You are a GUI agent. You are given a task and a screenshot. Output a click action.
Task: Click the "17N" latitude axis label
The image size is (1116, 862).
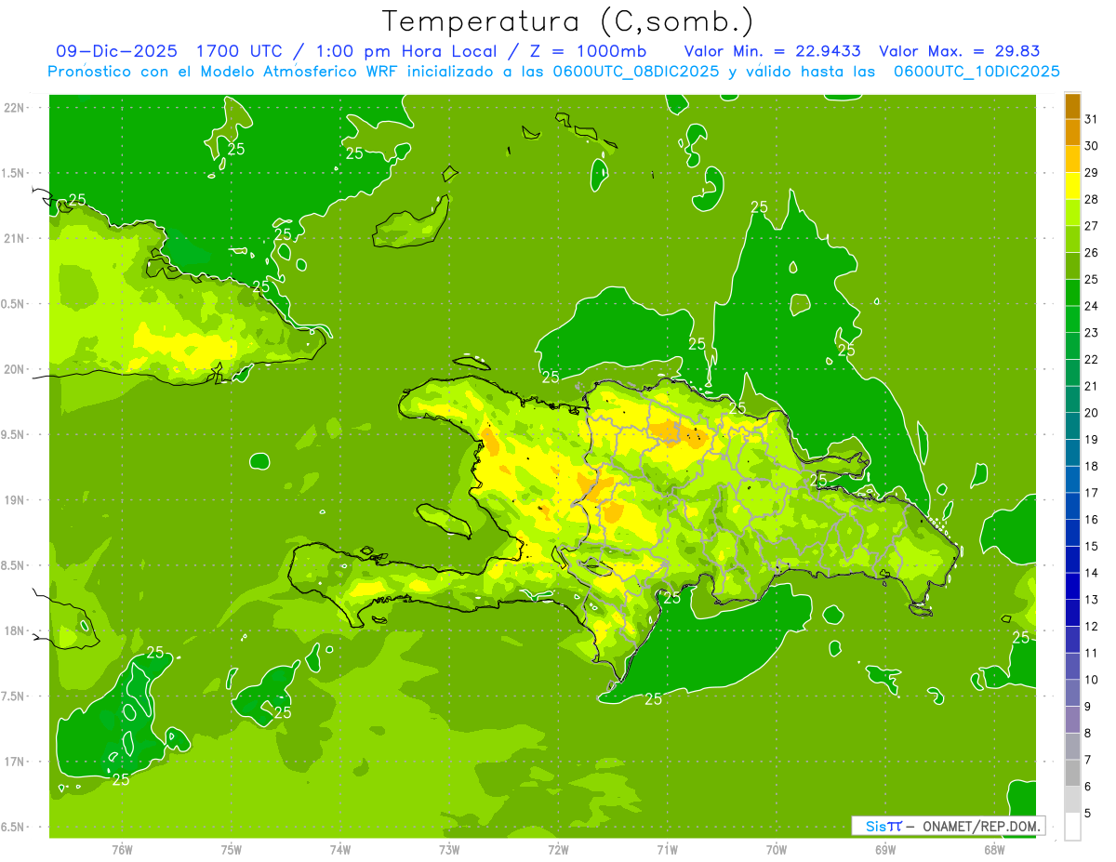point(15,762)
